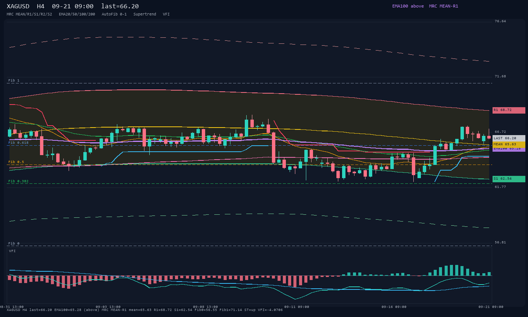
Task: Click the Fib 0 level label
Action: (x=14, y=244)
